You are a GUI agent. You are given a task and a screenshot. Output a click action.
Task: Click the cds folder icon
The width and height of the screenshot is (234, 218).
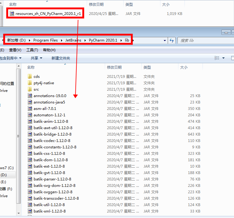click(x=30, y=76)
